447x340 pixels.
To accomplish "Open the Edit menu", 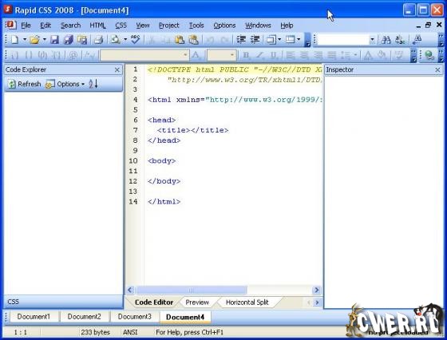I will pos(45,26).
